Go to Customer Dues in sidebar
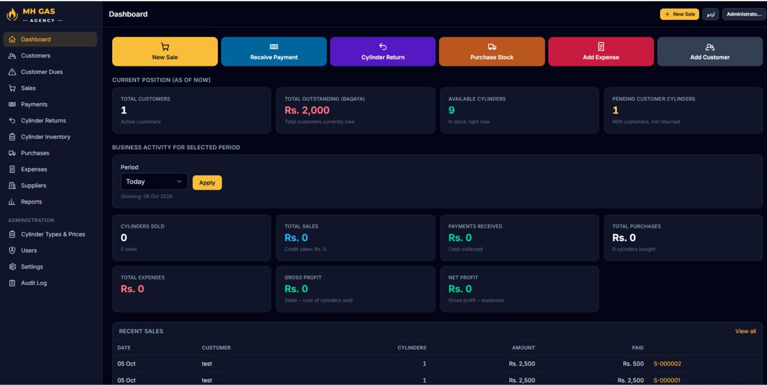The image size is (767, 386). click(50, 72)
